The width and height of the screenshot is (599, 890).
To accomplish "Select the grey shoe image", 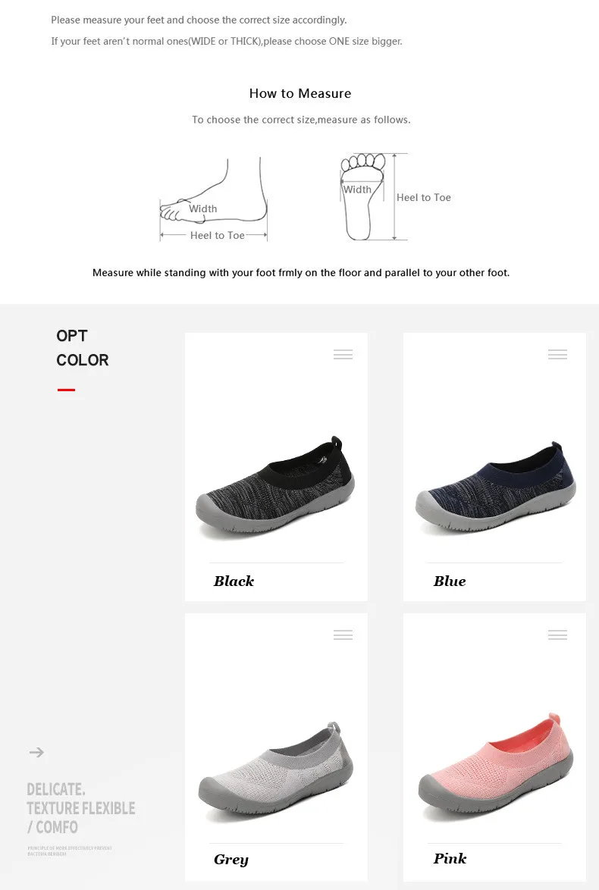I will point(276,770).
